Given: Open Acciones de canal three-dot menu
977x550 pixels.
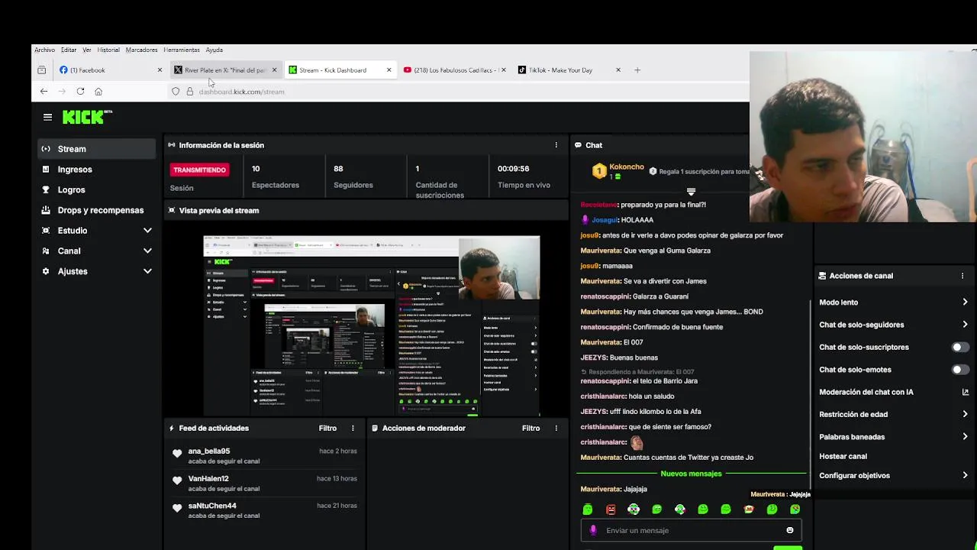Looking at the screenshot, I should [x=962, y=276].
